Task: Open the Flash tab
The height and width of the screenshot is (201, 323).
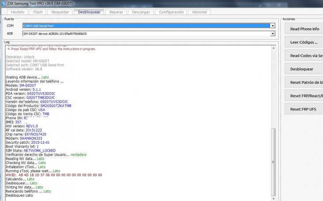Action: coord(38,12)
